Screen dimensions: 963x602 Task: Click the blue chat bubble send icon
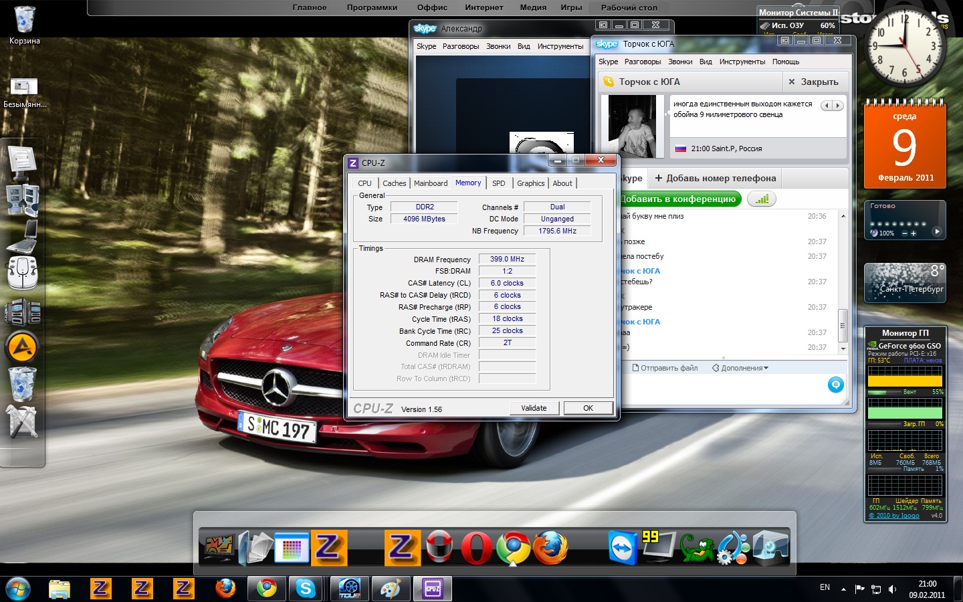tap(835, 385)
